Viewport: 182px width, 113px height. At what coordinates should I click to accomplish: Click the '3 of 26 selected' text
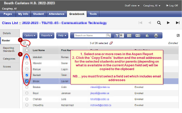(99, 43)
